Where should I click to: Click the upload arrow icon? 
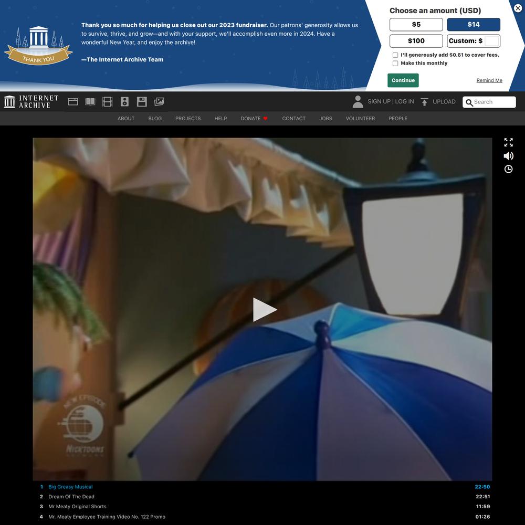point(424,102)
